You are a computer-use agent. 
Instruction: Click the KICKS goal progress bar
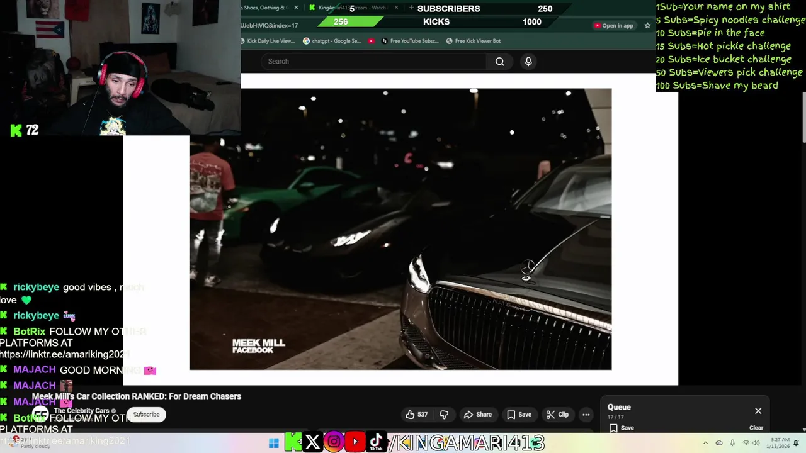pyautogui.click(x=436, y=21)
